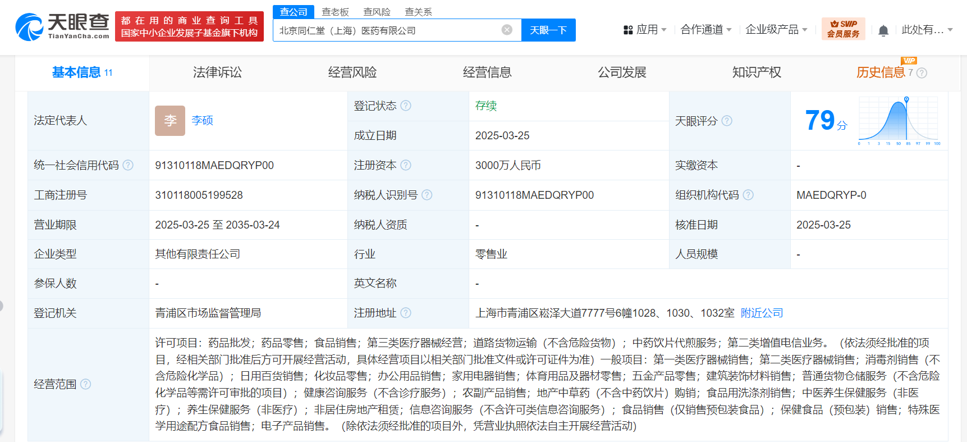Clear the search box text

tap(507, 30)
